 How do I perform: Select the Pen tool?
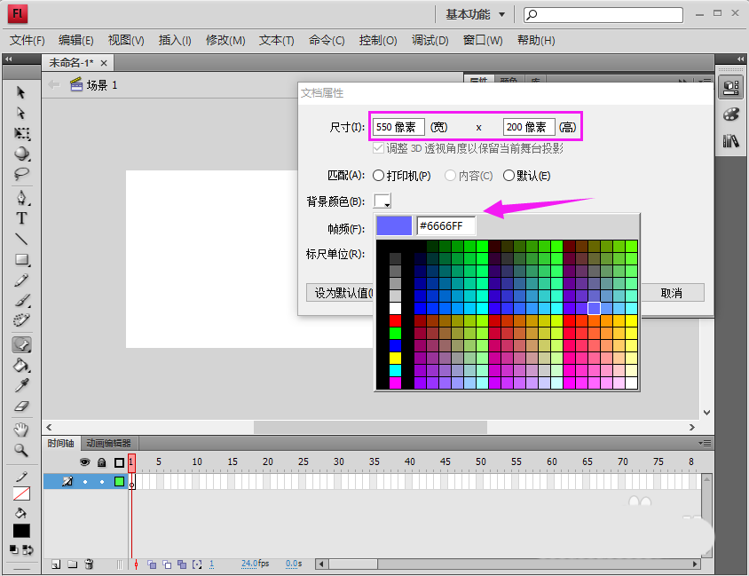(21, 198)
